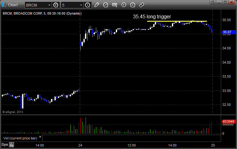Open the GET studies menu
The image size is (237, 149).
(115, 5)
